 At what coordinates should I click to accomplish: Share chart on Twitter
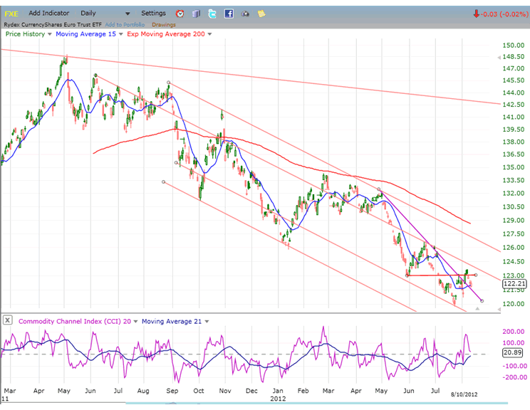[213, 14]
